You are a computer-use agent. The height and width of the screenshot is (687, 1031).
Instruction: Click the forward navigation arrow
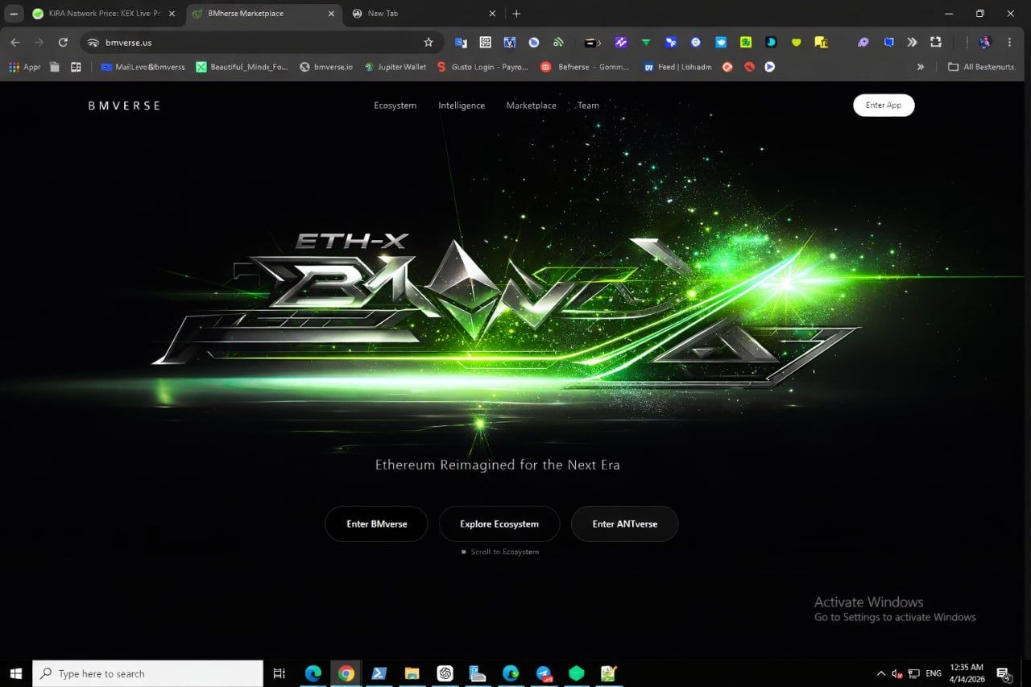coord(39,43)
